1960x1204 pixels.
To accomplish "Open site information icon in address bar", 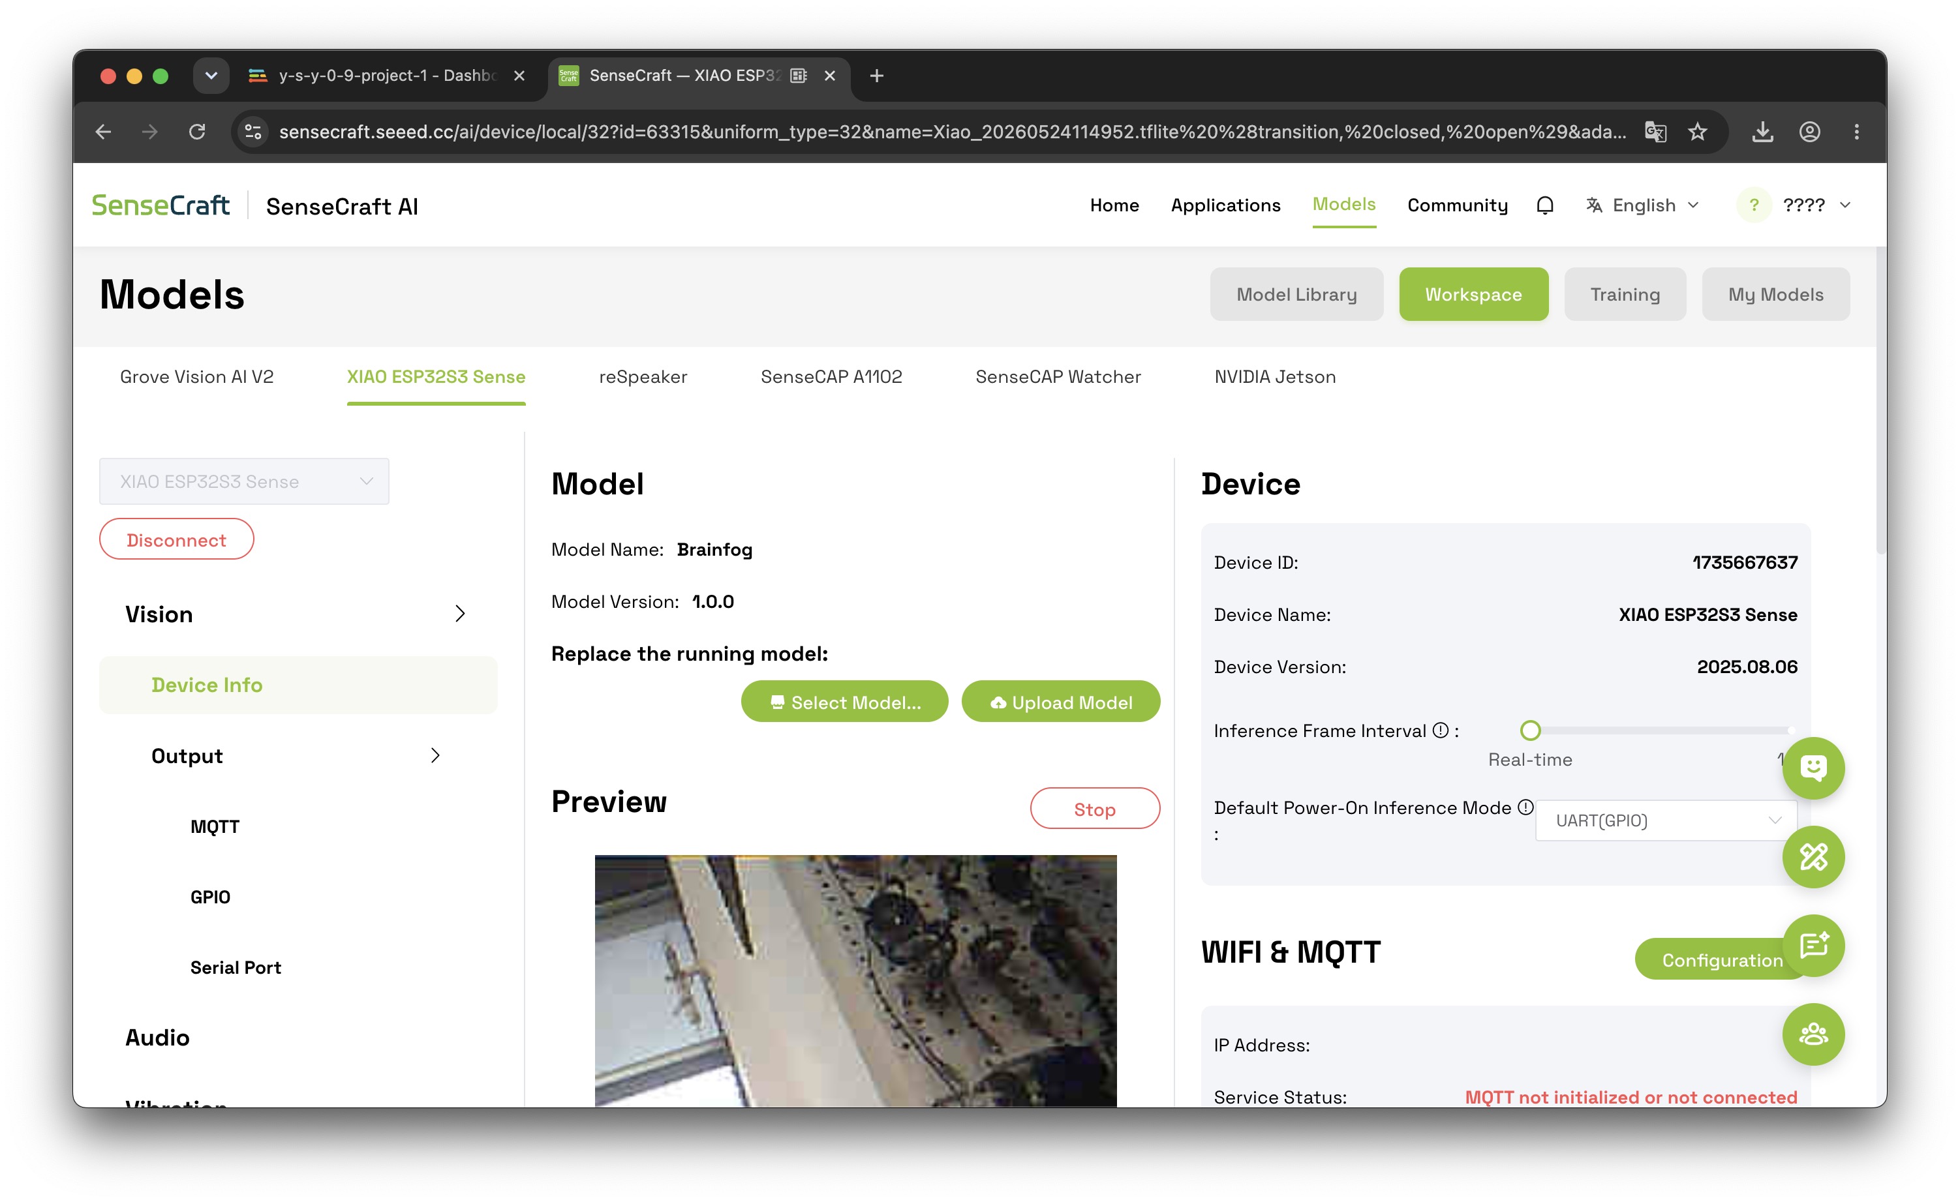I will [x=253, y=131].
